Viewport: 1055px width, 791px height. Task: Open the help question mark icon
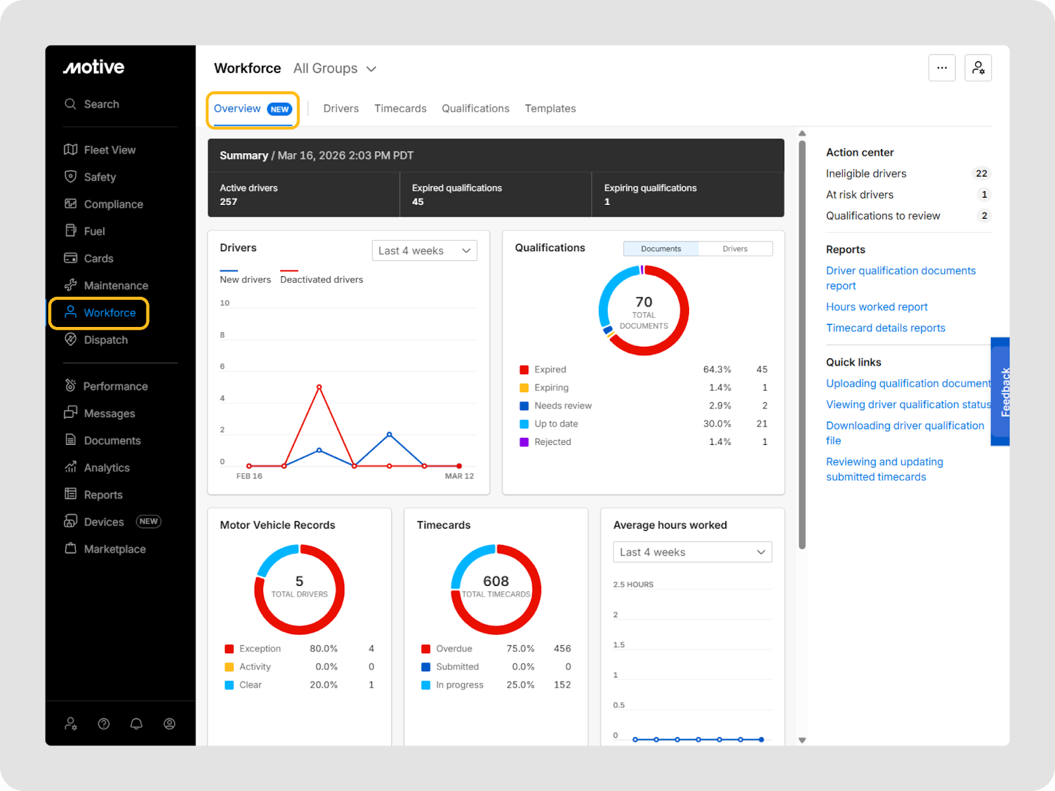pos(104,724)
